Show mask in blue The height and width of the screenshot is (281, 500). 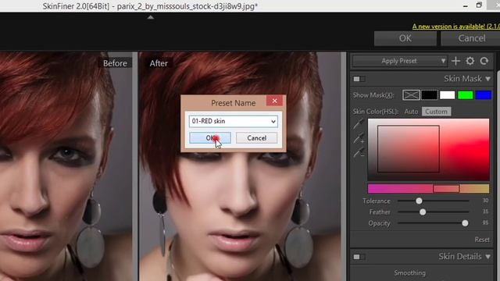tap(483, 95)
